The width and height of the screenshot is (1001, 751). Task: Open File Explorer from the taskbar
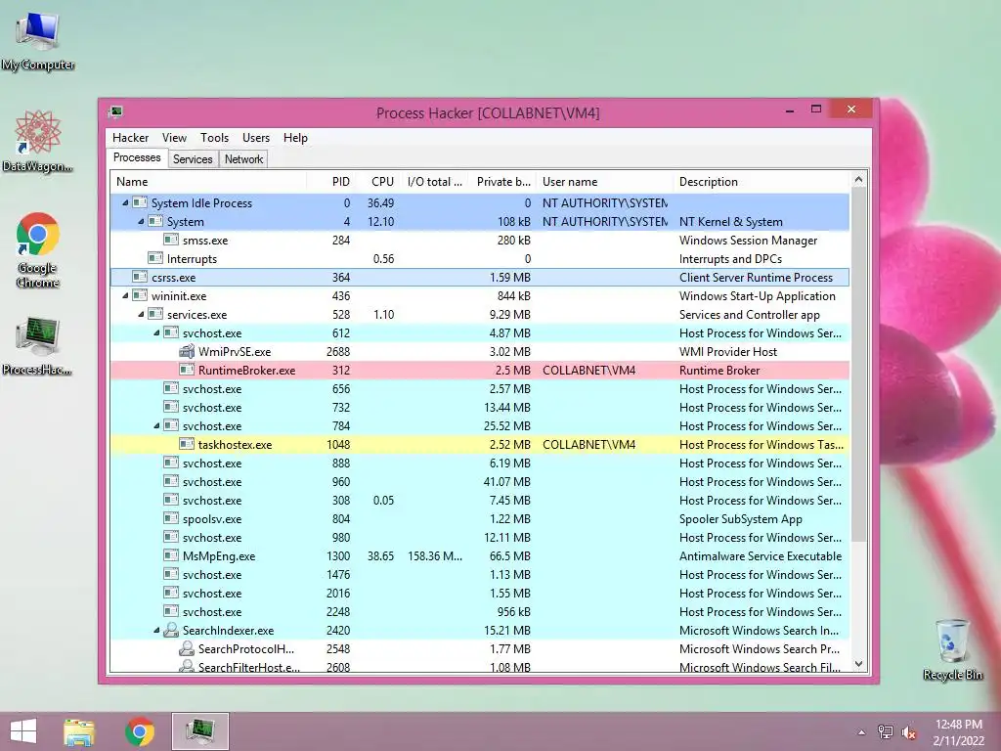pyautogui.click(x=79, y=731)
